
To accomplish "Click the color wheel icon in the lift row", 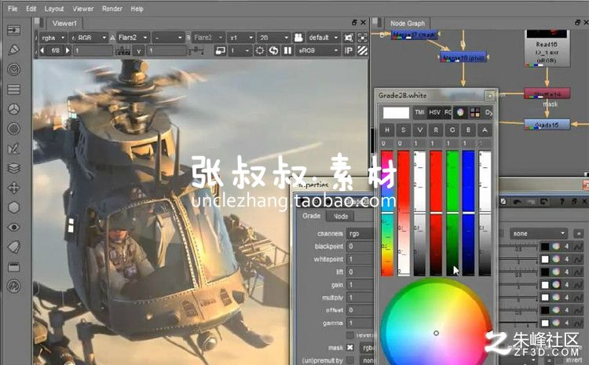I will click(556, 272).
